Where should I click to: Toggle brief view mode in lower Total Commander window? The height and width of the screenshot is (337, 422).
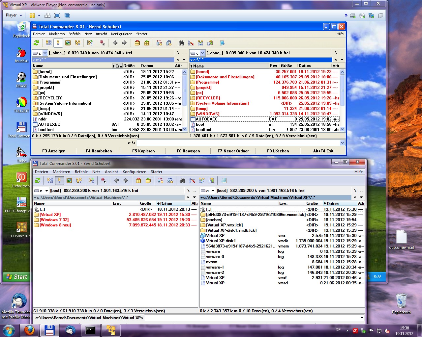(x=50, y=180)
